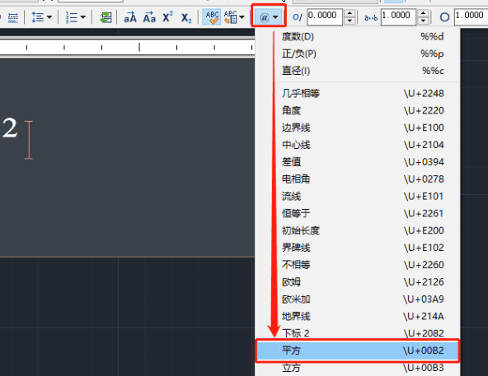Decrease the tracking value stepper
488x376 pixels.
tap(423, 21)
